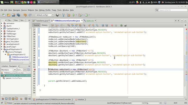Toggle Sort by Source in Navigator
This screenshot has width=188, height=105.
coord(29,99)
